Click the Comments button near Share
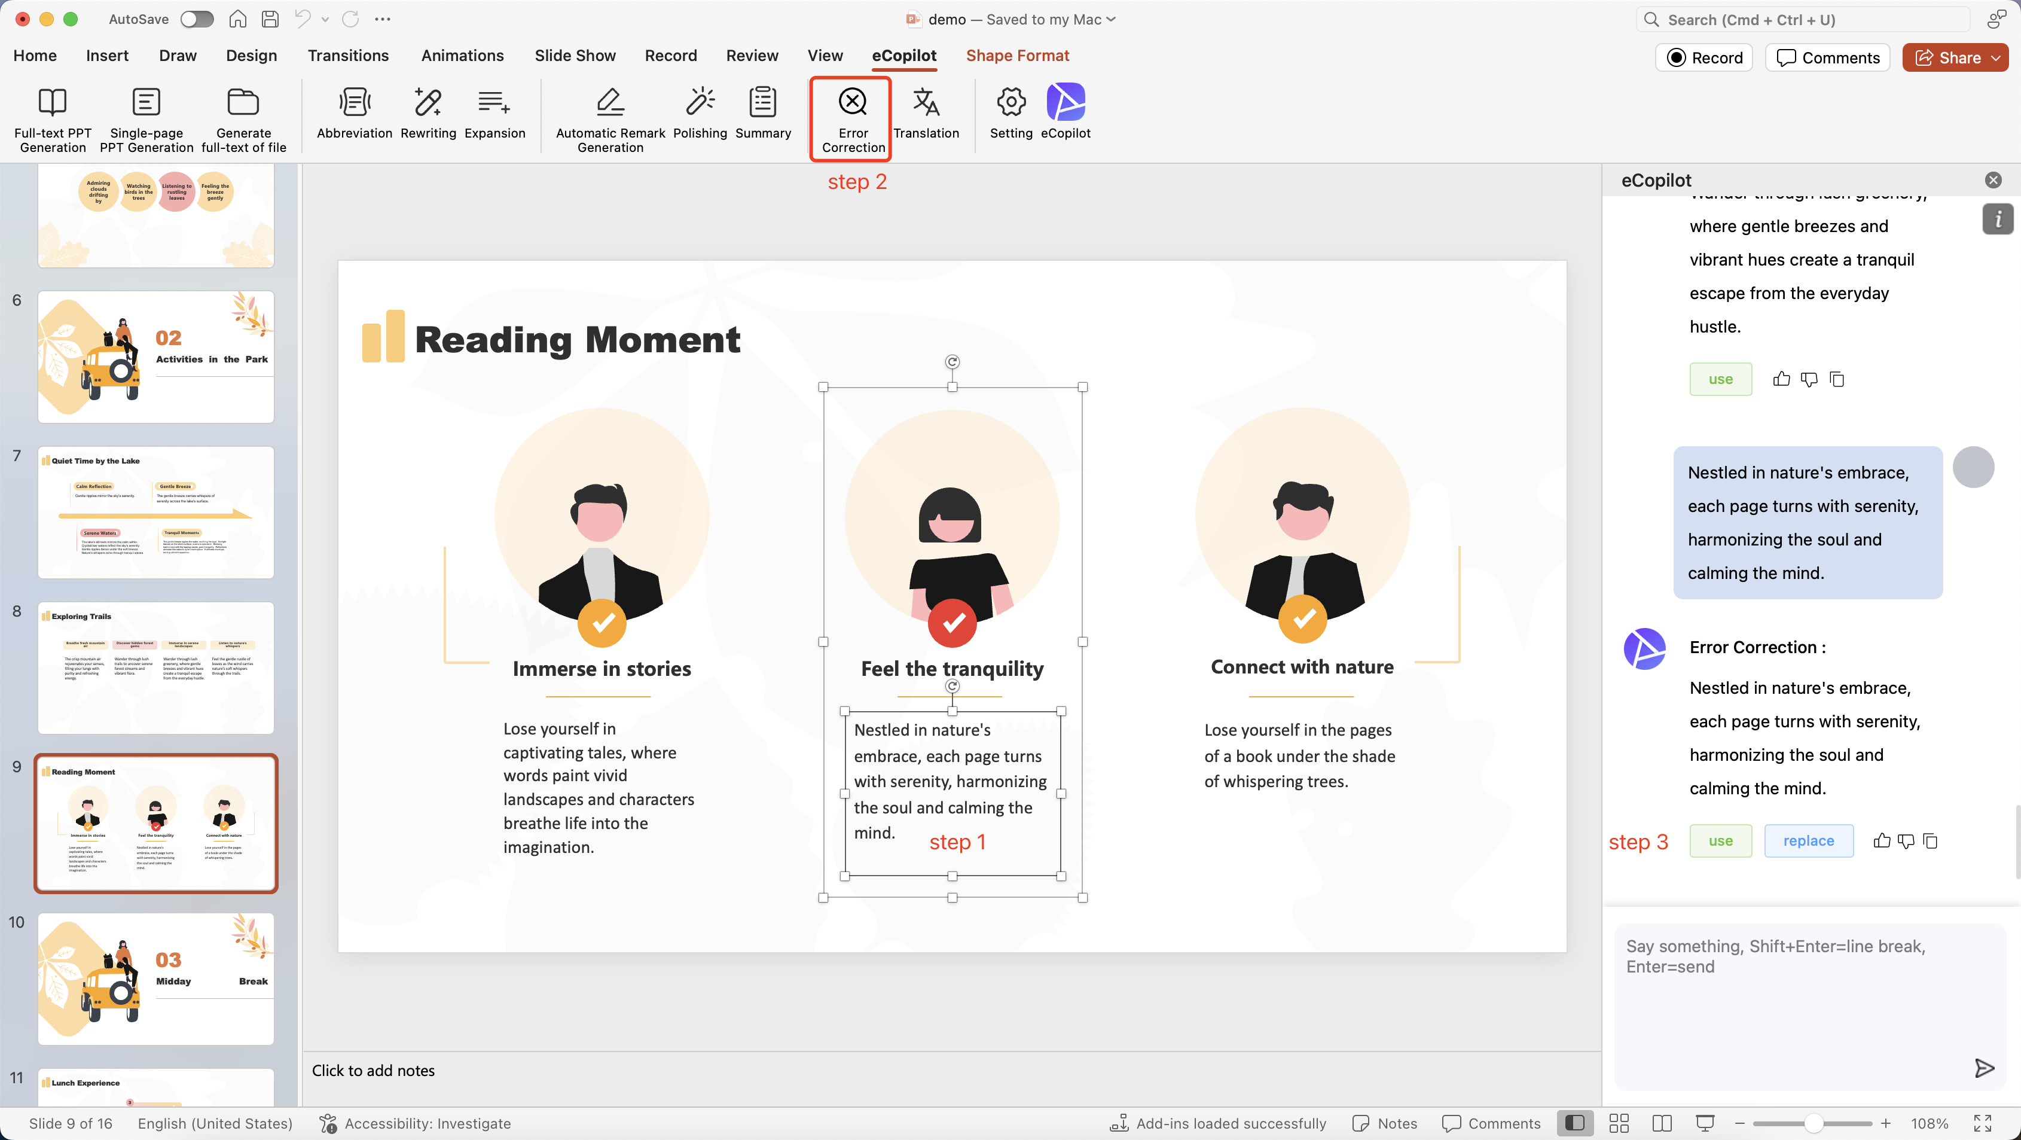Viewport: 2021px width, 1140px height. point(1827,57)
